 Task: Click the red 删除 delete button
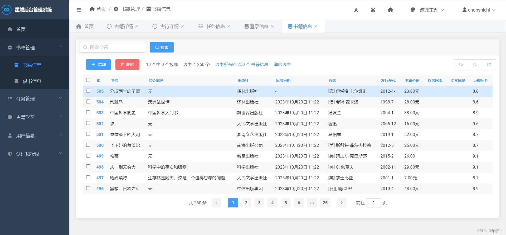click(127, 65)
